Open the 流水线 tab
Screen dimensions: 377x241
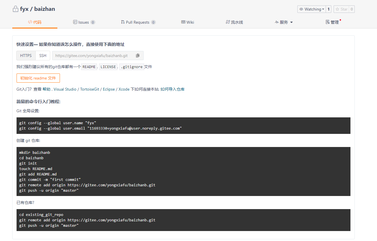tap(234, 22)
